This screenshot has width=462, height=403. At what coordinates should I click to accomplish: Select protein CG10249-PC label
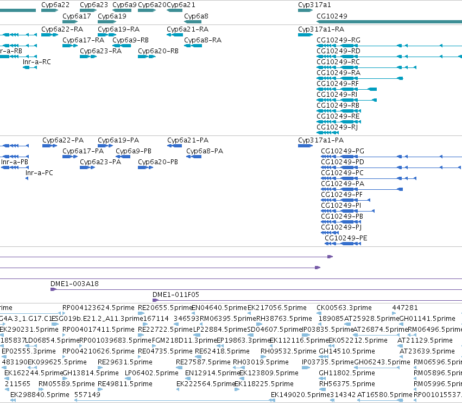(343, 173)
